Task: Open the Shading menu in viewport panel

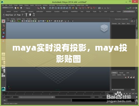Action: pyautogui.click(x=13, y=19)
